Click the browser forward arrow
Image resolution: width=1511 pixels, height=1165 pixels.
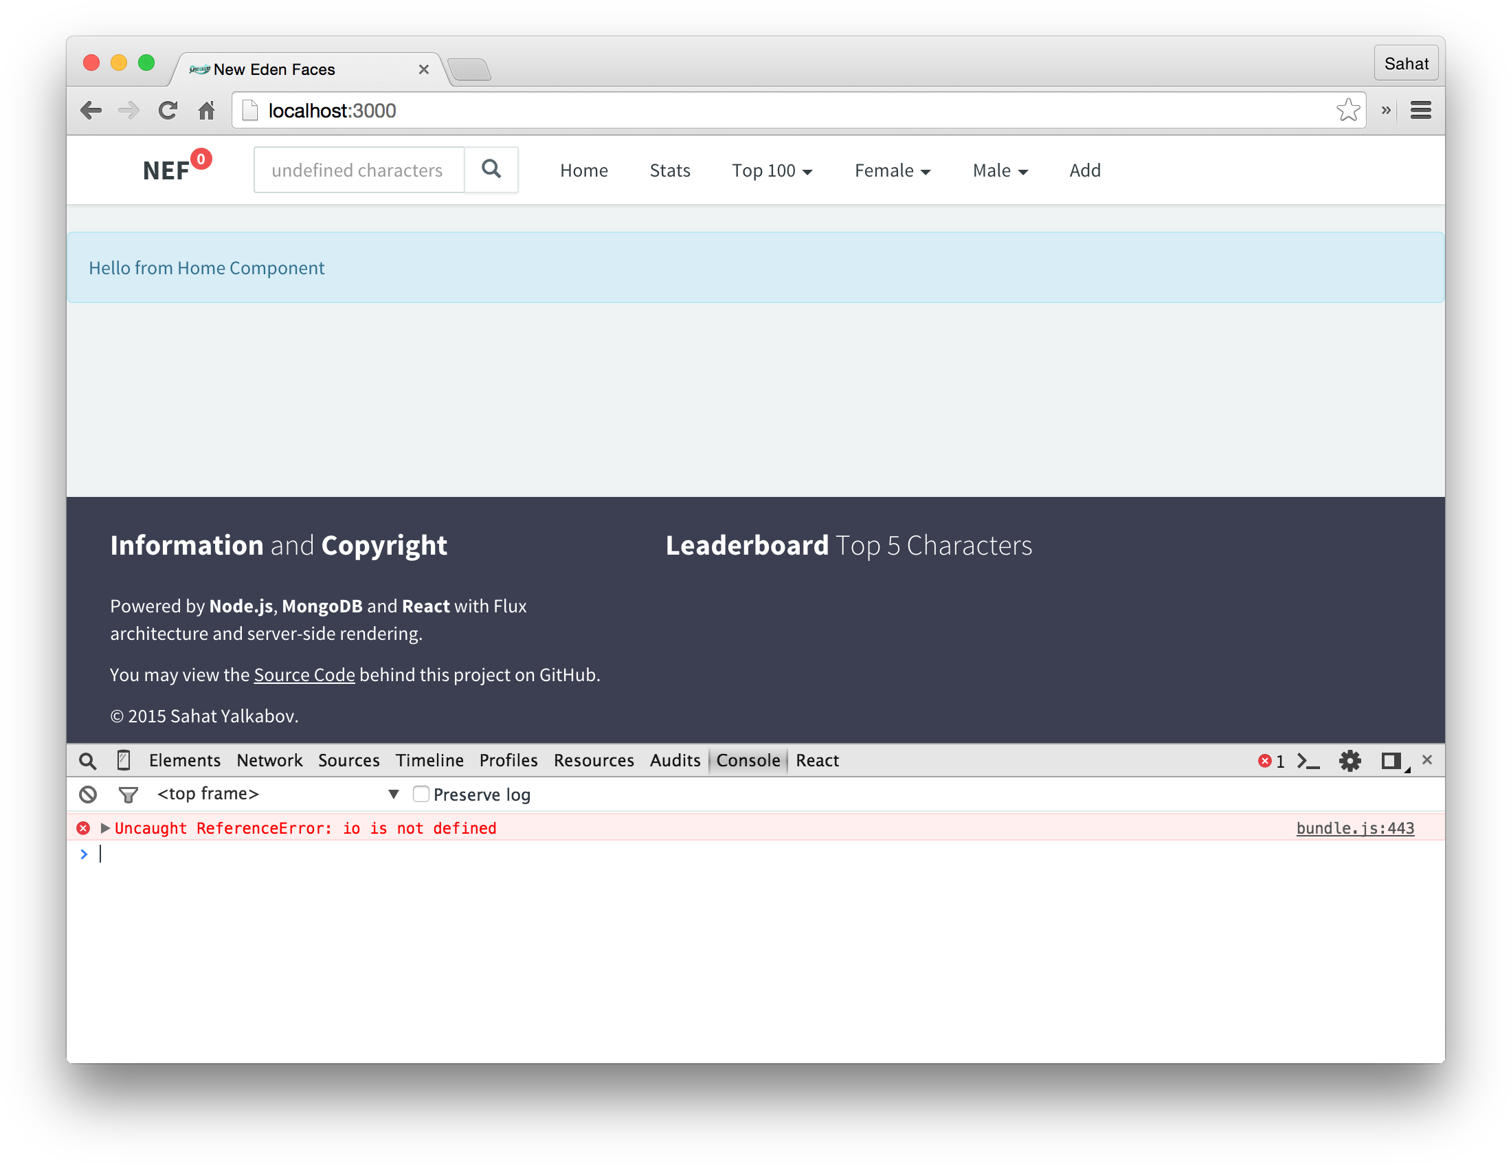[128, 111]
